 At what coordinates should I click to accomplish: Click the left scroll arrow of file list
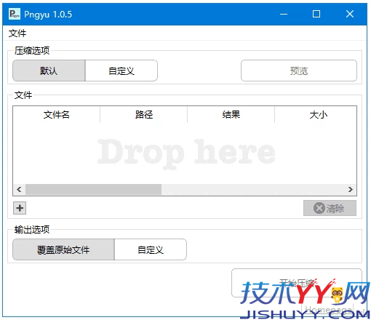click(19, 189)
